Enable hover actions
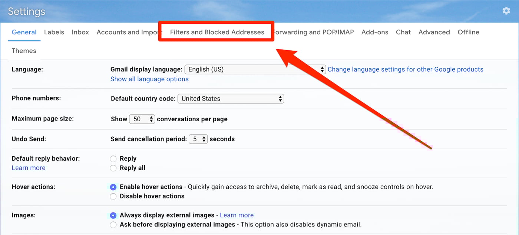This screenshot has width=519, height=235. pos(113,187)
